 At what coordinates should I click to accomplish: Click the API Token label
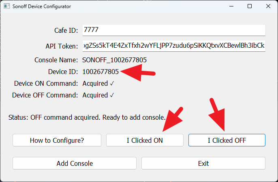(62, 46)
